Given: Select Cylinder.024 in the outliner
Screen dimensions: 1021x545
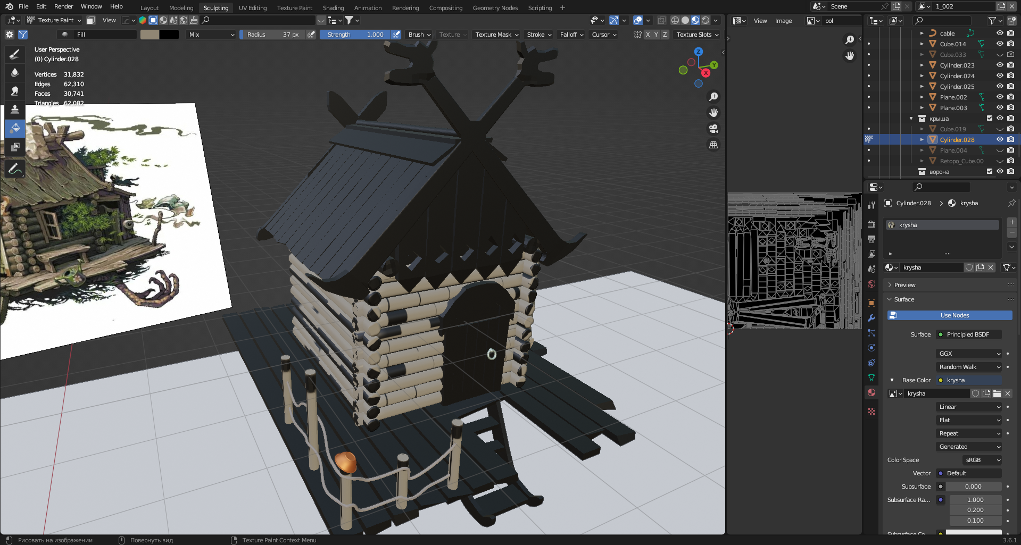Looking at the screenshot, I should point(957,76).
